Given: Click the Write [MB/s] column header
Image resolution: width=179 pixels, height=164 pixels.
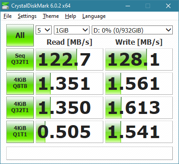Looking at the screenshot, I should click(x=139, y=42).
